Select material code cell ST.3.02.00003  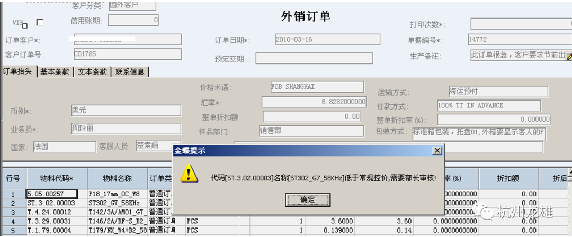(57, 203)
